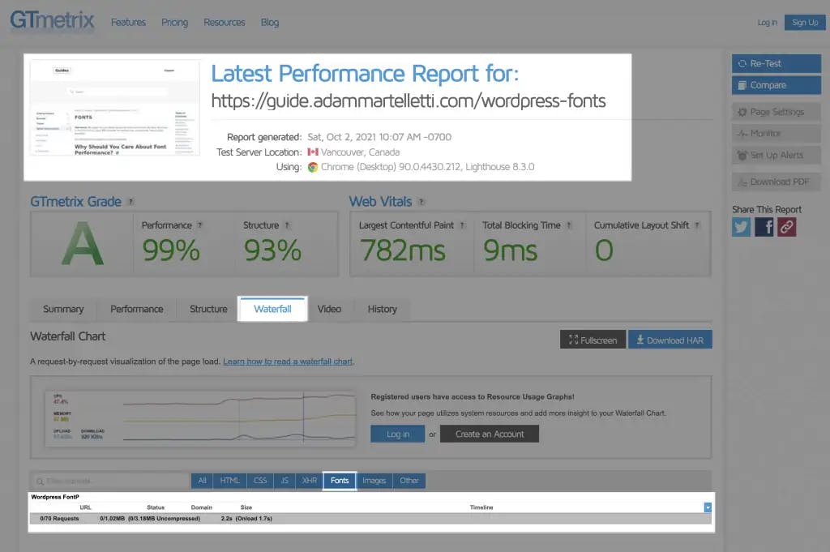Click the Structure 93% score

[272, 250]
